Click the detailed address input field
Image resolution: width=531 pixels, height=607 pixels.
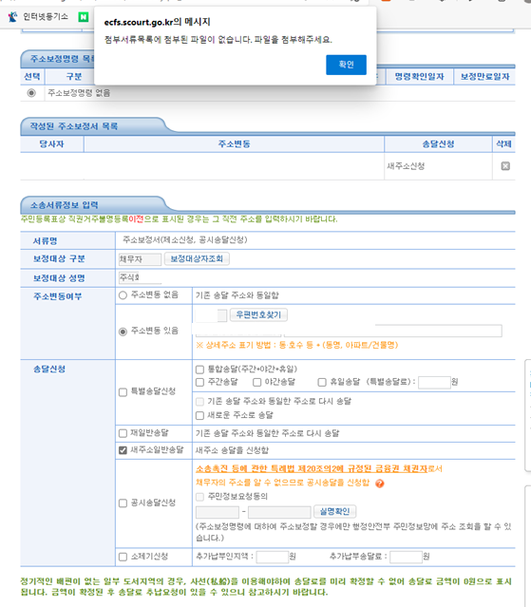393,331
